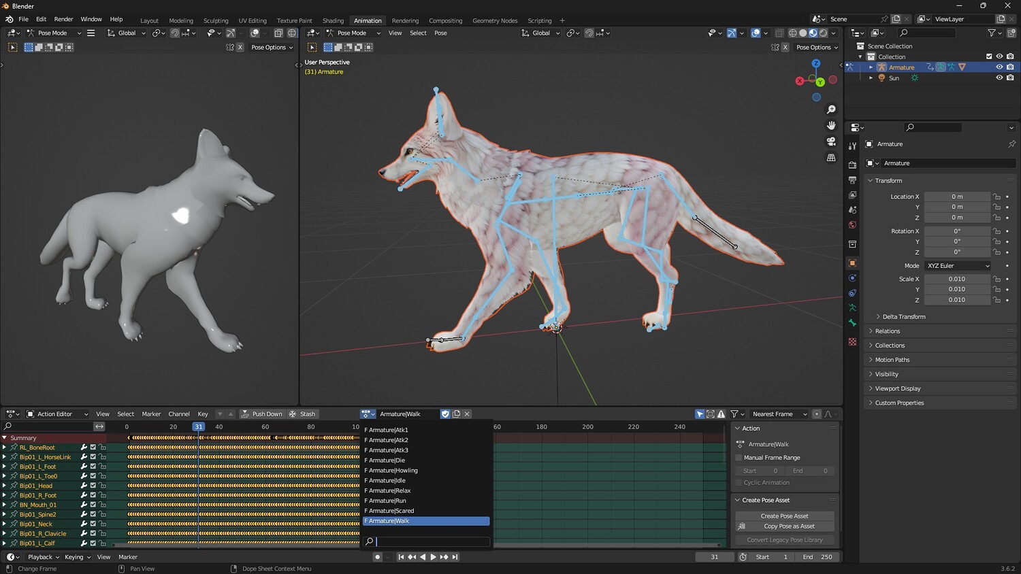The height and width of the screenshot is (574, 1021).
Task: Select Armature|Run from the action list
Action: click(x=387, y=501)
